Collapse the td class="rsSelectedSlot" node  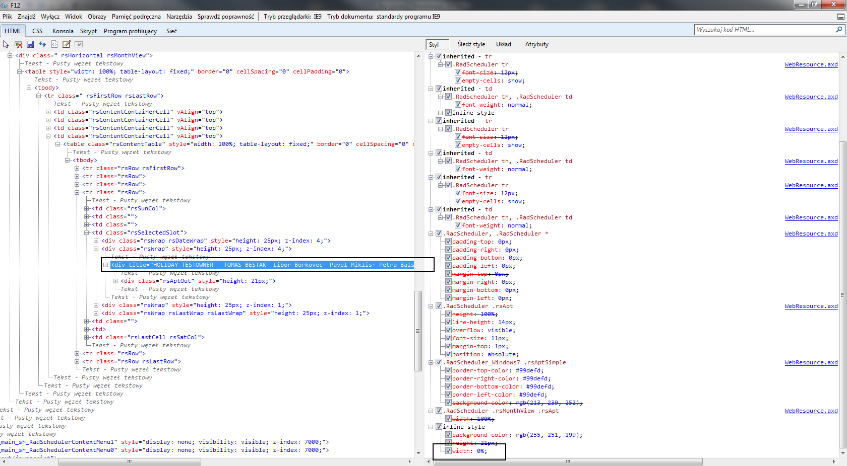(87, 232)
